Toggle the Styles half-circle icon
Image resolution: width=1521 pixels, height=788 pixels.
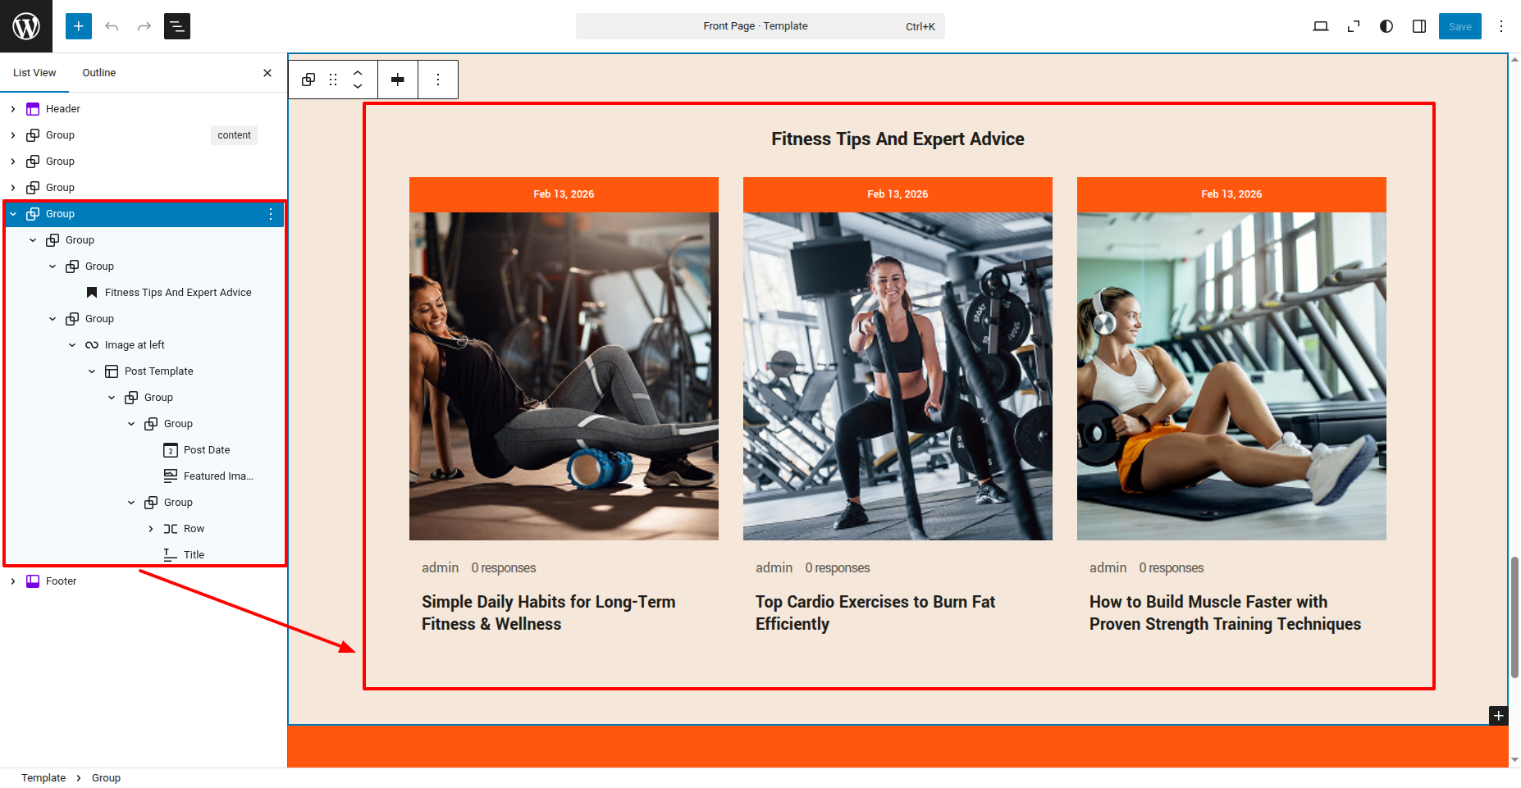(x=1386, y=26)
